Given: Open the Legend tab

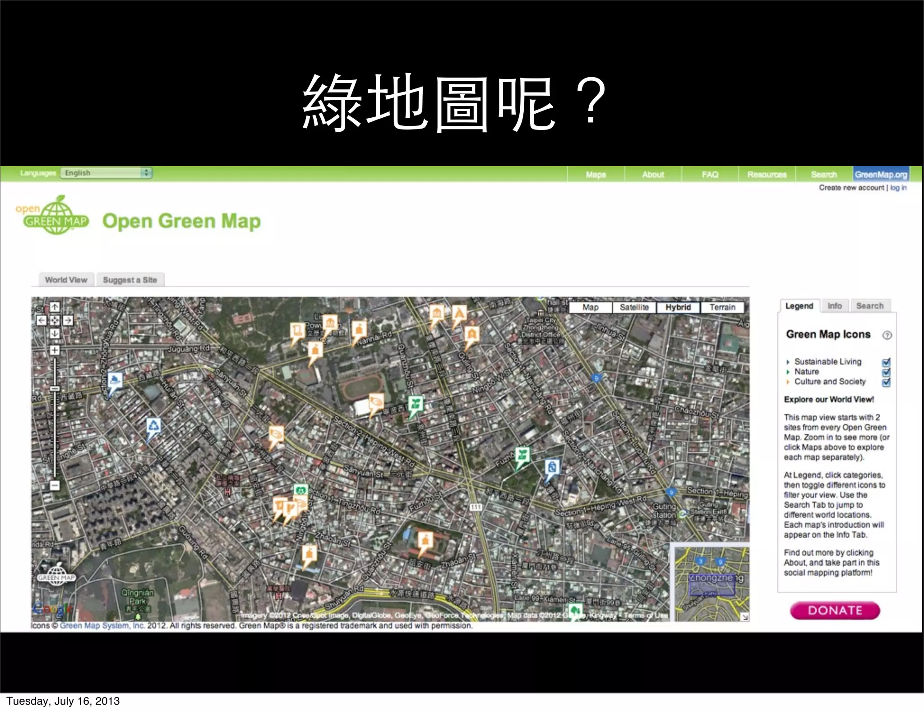Looking at the screenshot, I should [799, 306].
